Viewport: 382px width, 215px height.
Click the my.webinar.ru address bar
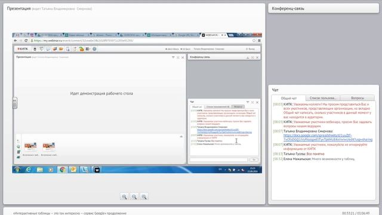141,41
